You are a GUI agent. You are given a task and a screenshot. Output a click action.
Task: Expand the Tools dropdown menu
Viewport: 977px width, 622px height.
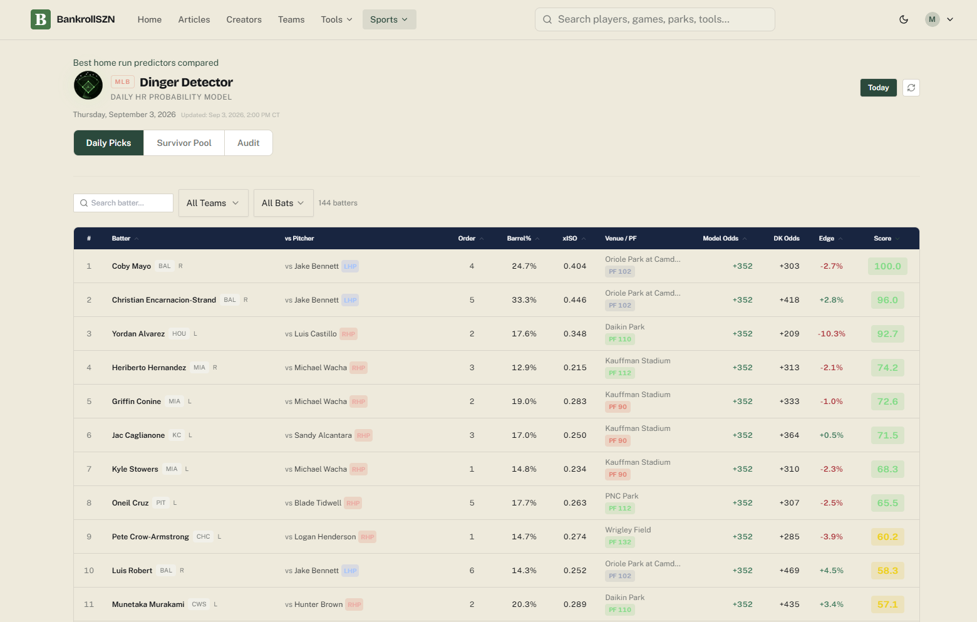[336, 19]
